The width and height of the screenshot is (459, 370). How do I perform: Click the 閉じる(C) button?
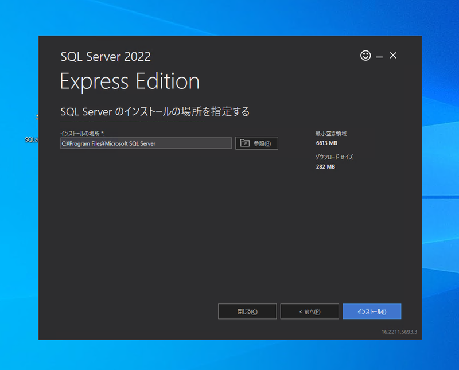point(247,311)
